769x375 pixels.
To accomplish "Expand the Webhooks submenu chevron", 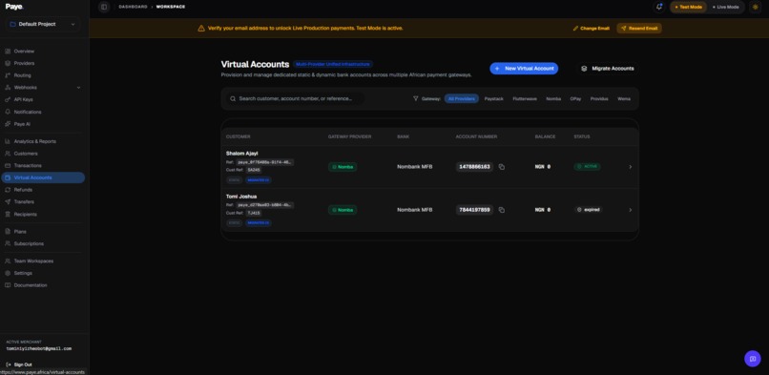I will click(78, 88).
